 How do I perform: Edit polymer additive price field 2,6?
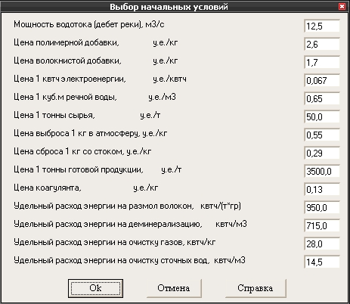point(322,44)
